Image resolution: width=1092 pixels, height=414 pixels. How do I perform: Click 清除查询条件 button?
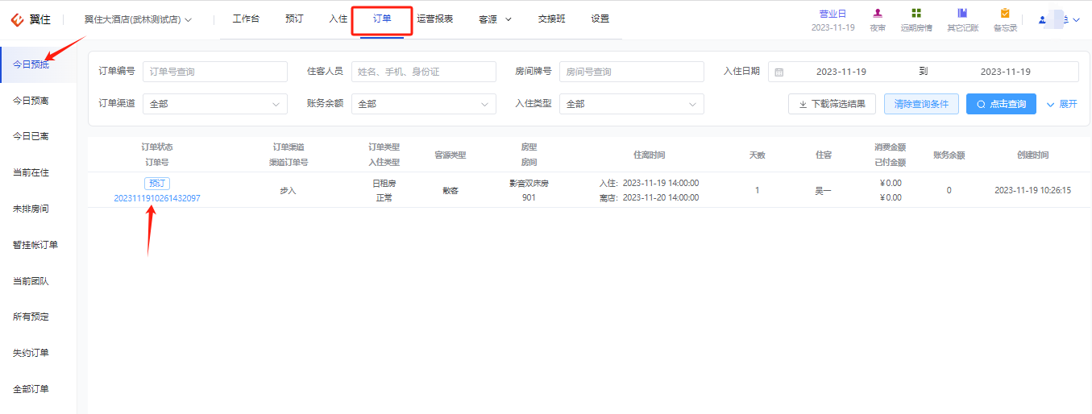click(x=921, y=104)
